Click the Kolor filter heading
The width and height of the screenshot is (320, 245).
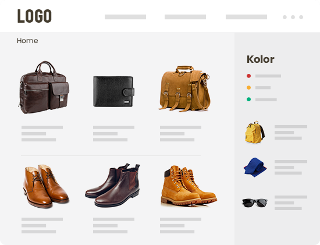261,59
